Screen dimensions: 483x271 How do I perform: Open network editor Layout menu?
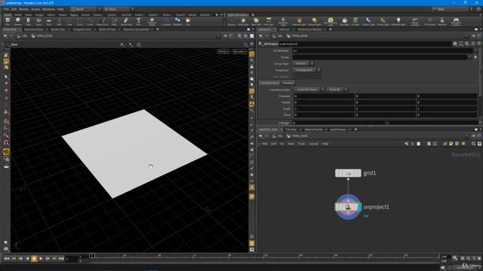pyautogui.click(x=313, y=144)
